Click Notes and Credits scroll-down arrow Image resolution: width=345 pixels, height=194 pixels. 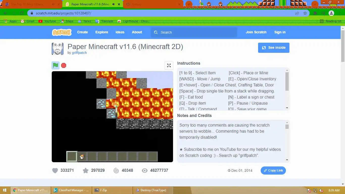coord(287,160)
